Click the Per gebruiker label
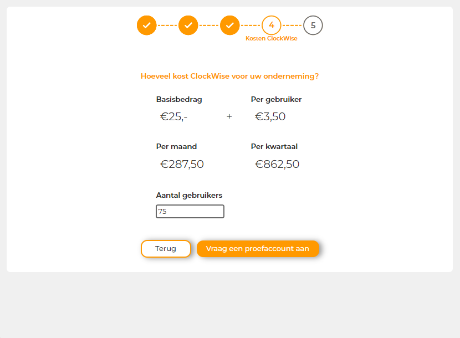 276,100
